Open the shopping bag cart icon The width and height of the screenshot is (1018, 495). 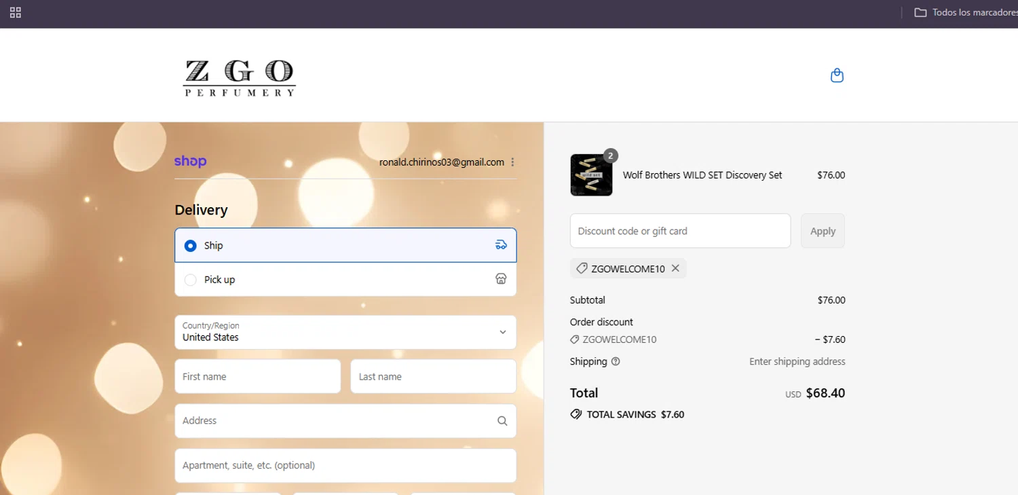837,75
